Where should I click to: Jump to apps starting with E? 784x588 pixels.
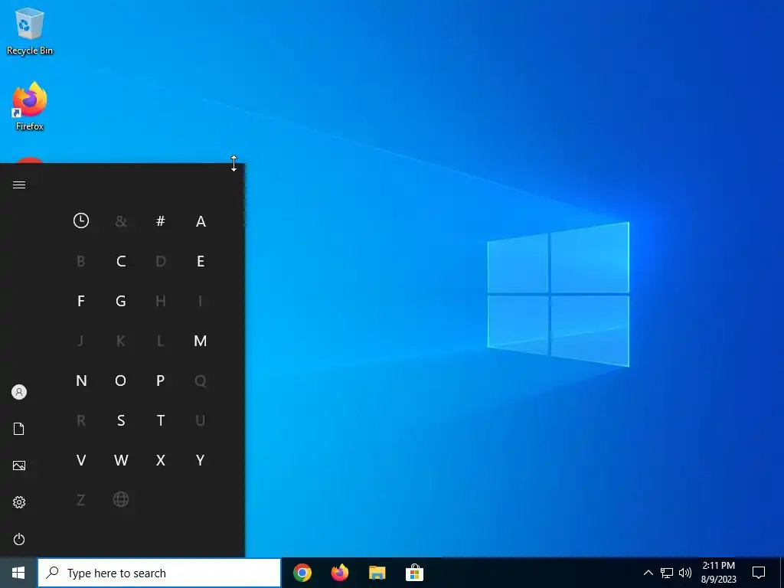pyautogui.click(x=201, y=261)
